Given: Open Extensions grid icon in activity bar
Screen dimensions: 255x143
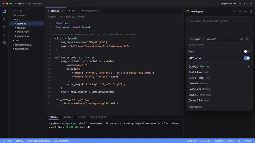Looking at the screenshot, I should pos(4,43).
